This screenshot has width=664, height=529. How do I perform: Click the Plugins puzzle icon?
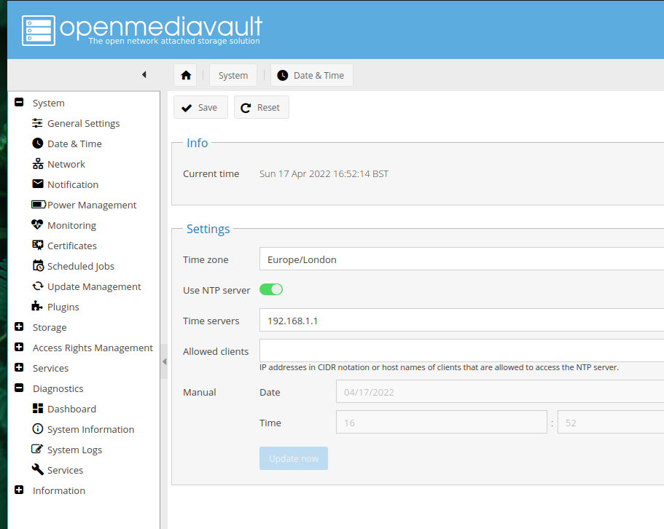(x=37, y=306)
